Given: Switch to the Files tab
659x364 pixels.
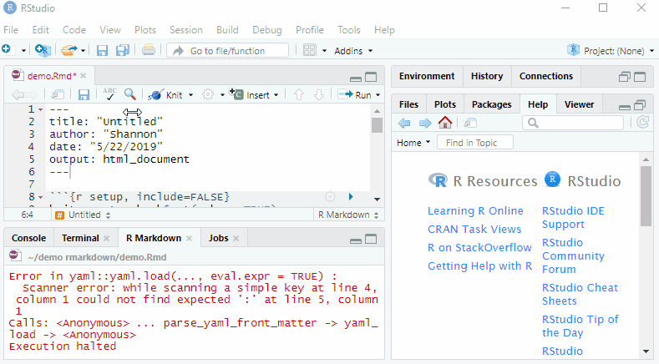Looking at the screenshot, I should tap(408, 104).
